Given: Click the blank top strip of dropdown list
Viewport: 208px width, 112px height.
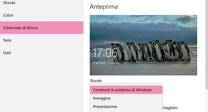Looking at the screenshot, I should [126, 85].
